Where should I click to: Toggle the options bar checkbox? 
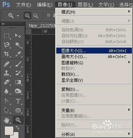49,16
